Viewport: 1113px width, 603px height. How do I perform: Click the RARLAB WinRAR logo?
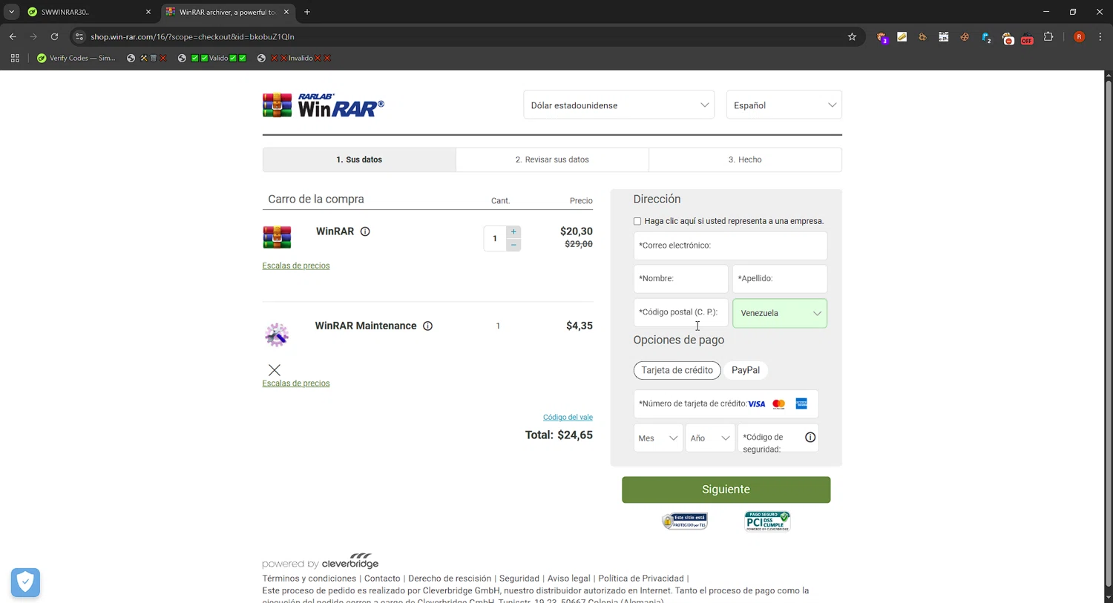point(324,105)
